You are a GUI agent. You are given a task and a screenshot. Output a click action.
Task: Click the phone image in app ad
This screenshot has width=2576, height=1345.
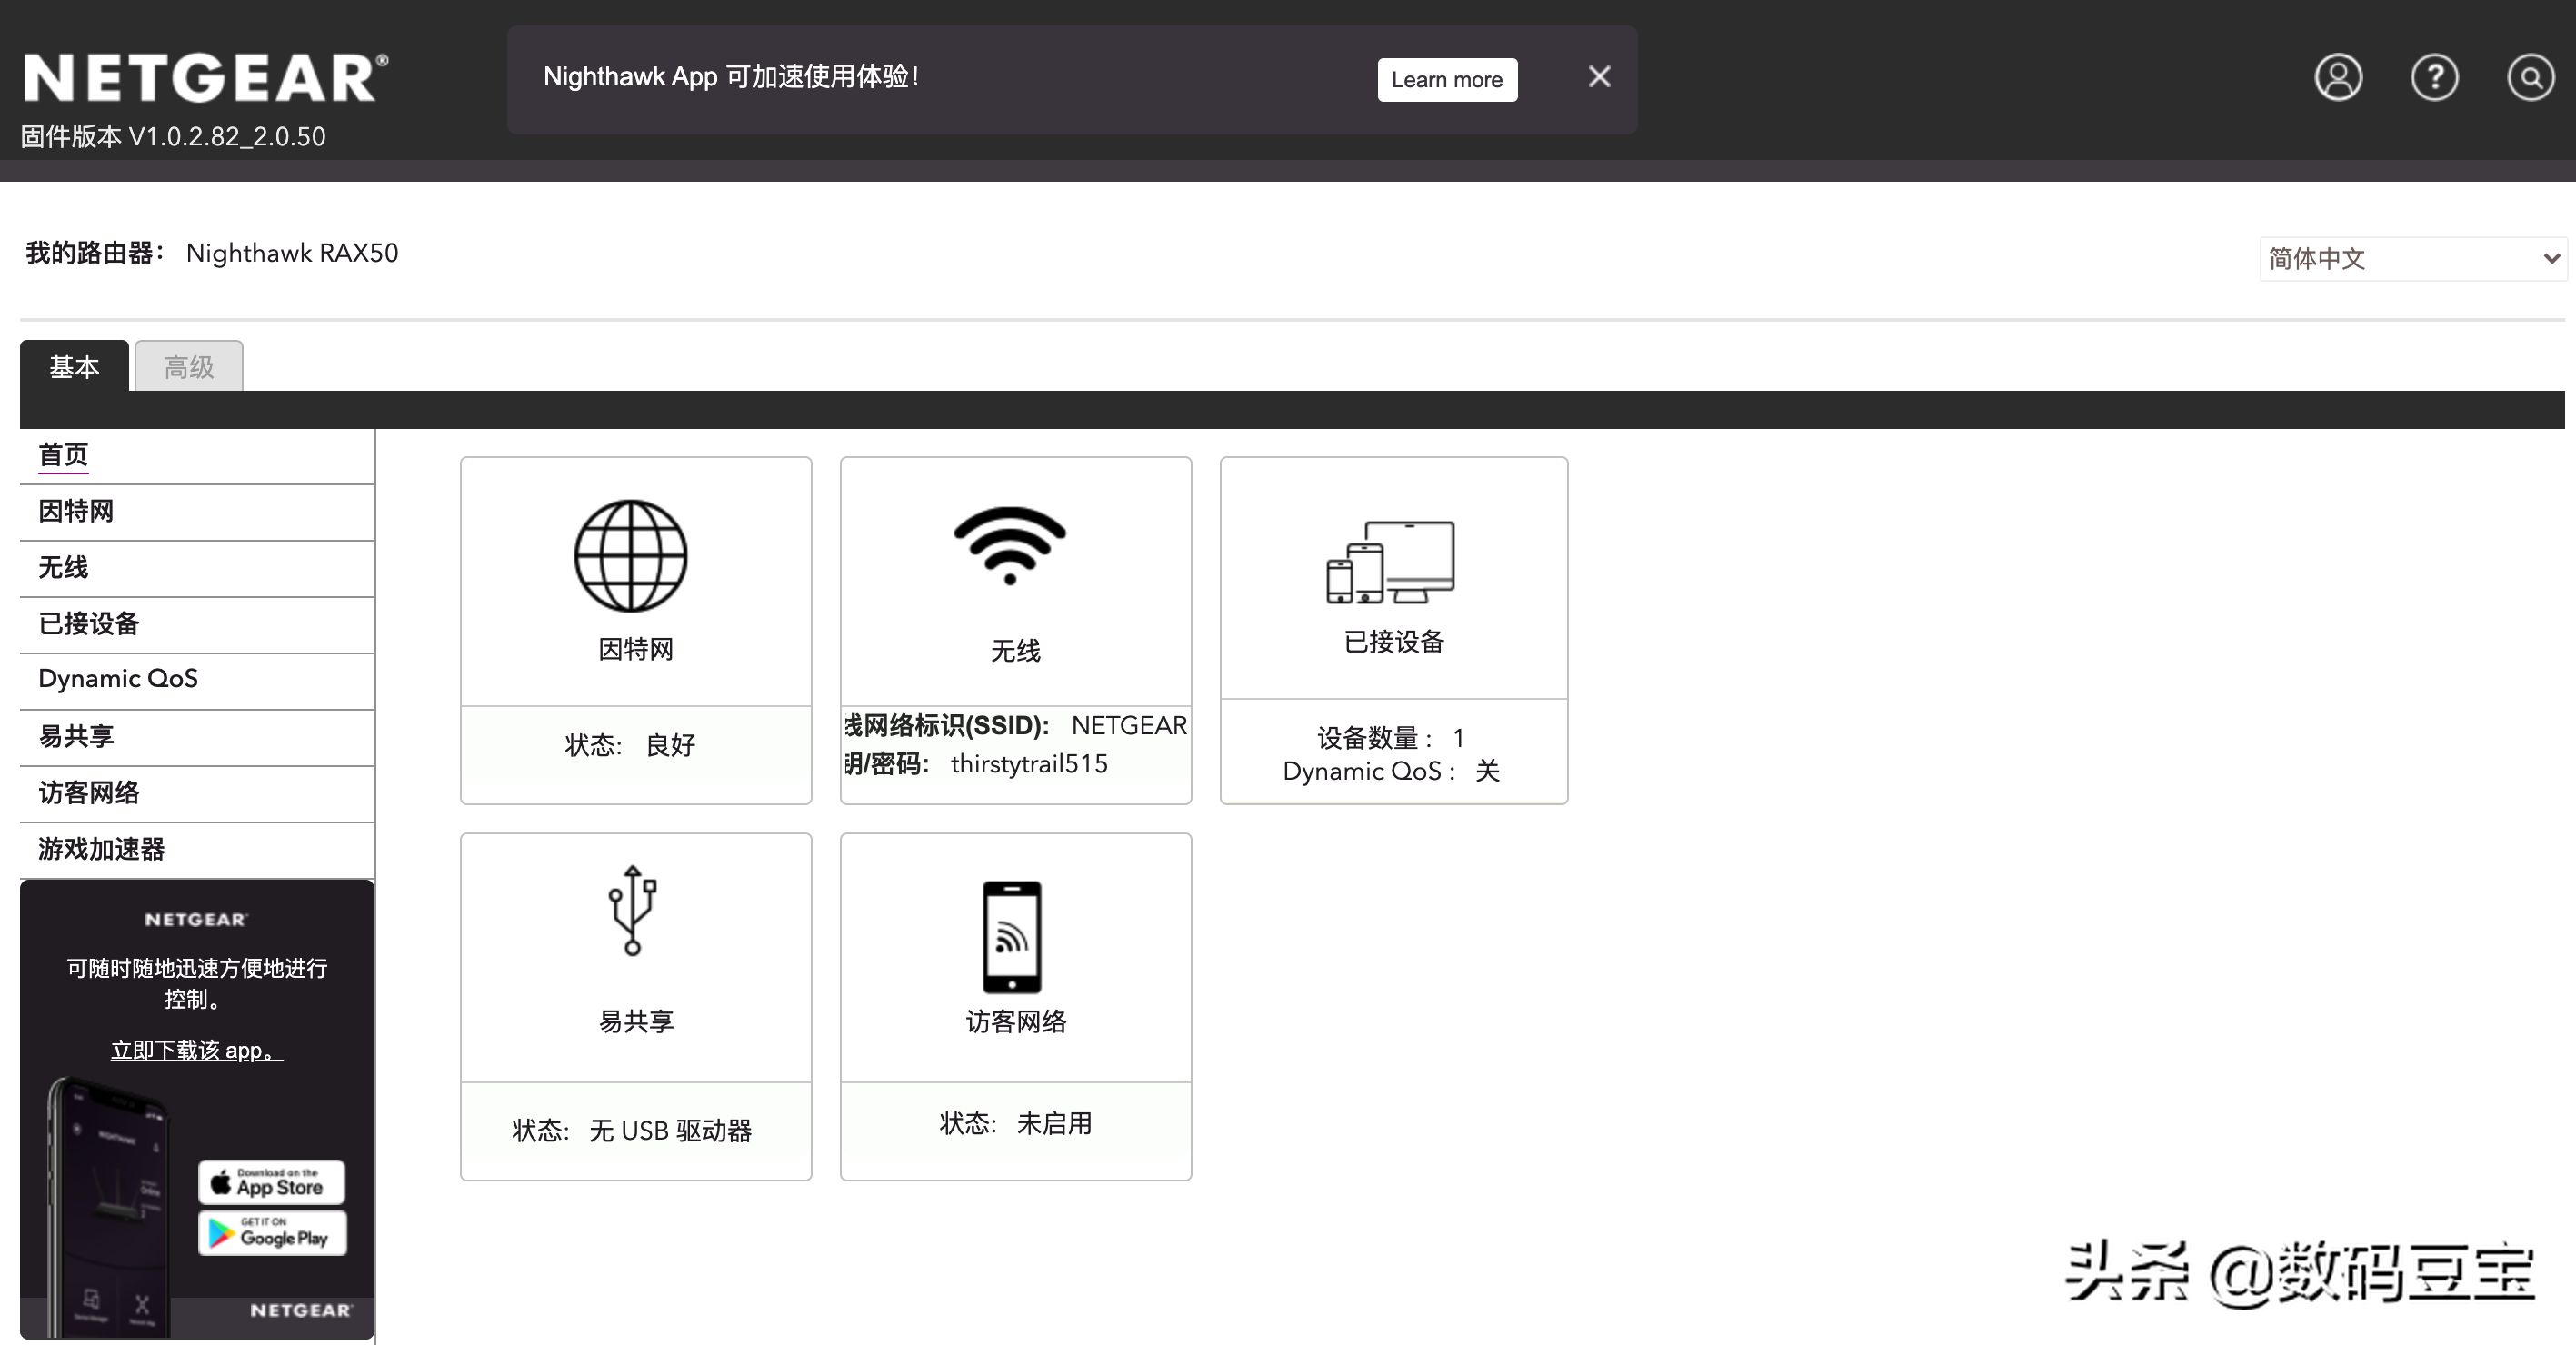pyautogui.click(x=108, y=1208)
